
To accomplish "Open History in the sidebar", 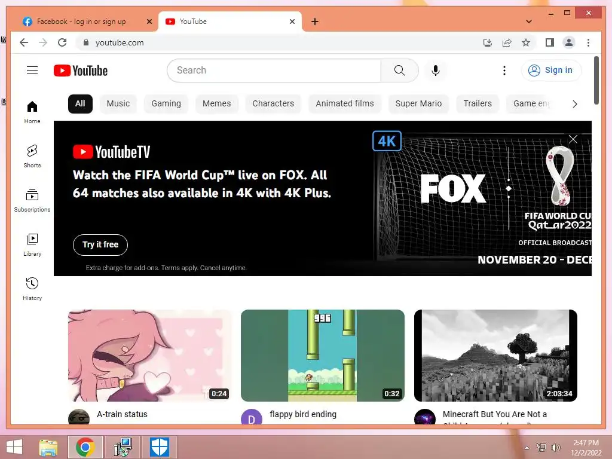I will (x=32, y=289).
